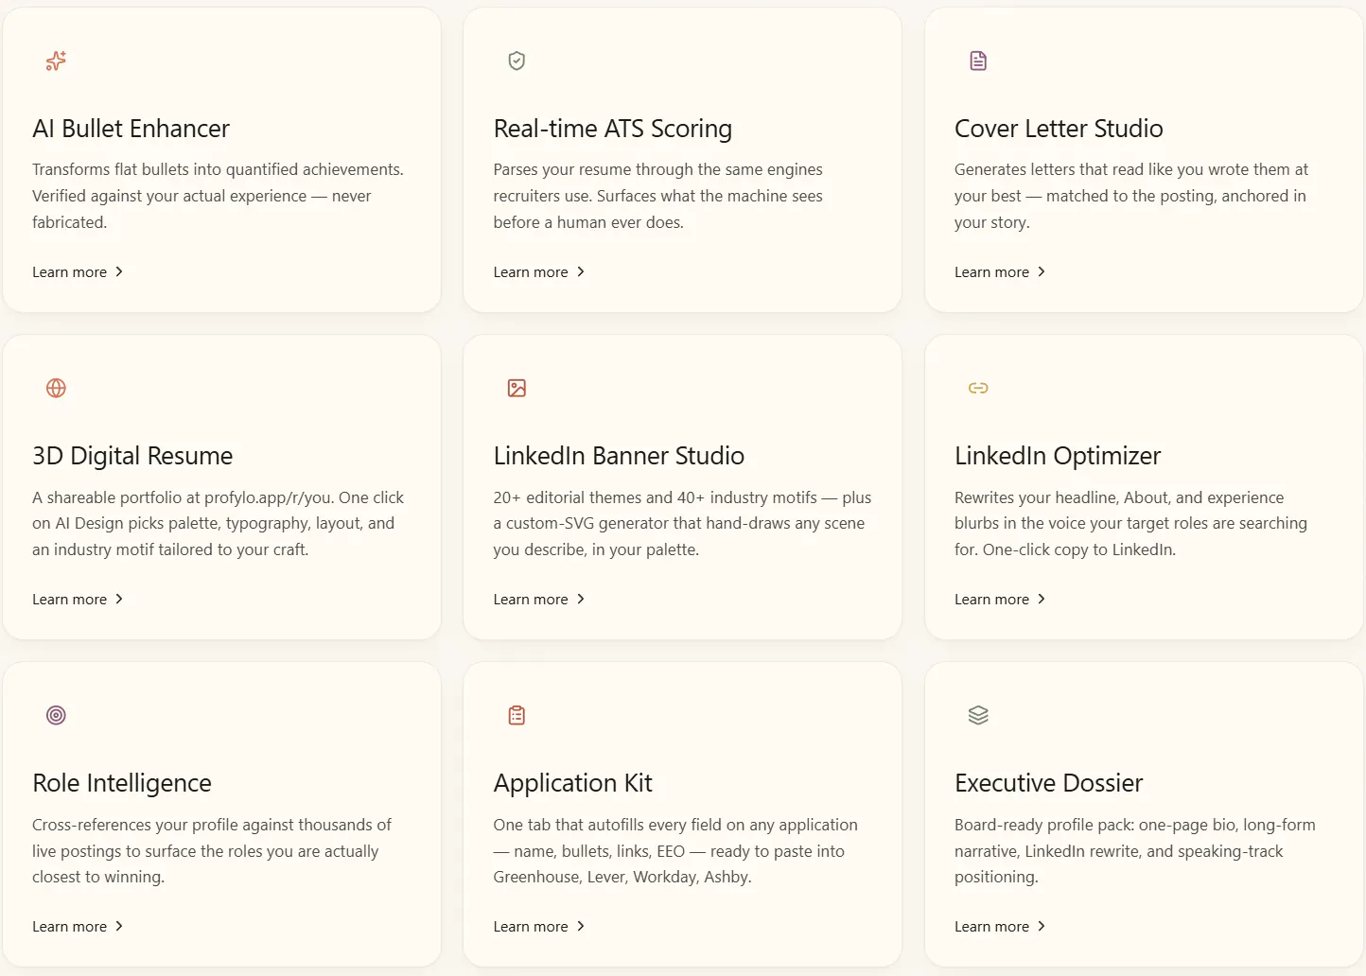Click the shield check icon above Real-time ATS Scoring
Image resolution: width=1366 pixels, height=976 pixels.
517,61
